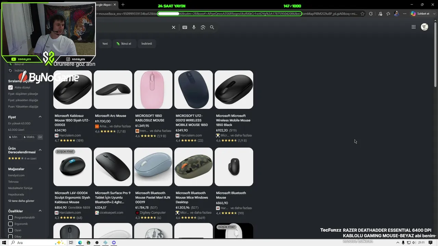This screenshot has height=246, width=438.
Task: Click the browser address bar URL
Action: pyautogui.click(x=226, y=14)
